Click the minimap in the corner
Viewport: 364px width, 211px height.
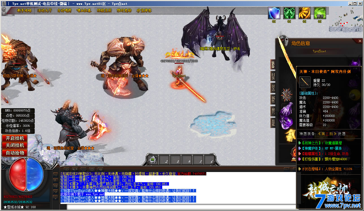pos(346,19)
